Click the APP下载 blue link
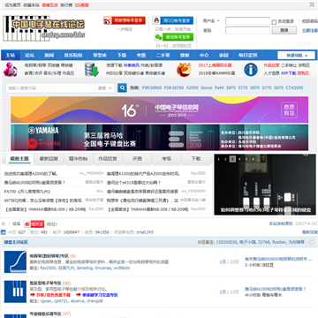The width and height of the screenshot is (318, 318). coord(288,73)
